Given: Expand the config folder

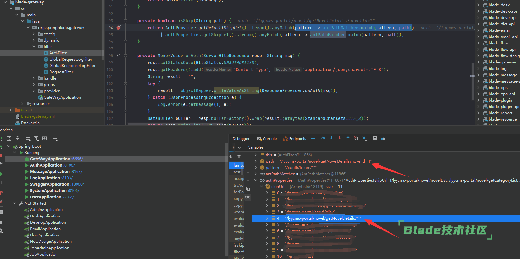Looking at the screenshot, I should pyautogui.click(x=34, y=34).
